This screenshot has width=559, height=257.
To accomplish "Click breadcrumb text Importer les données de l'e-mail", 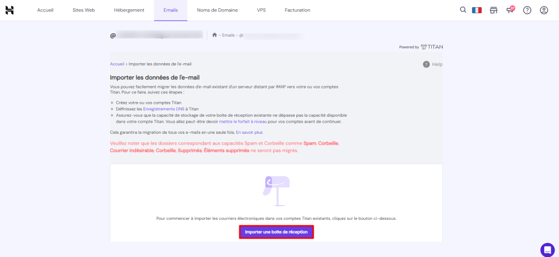I will tap(160, 64).
